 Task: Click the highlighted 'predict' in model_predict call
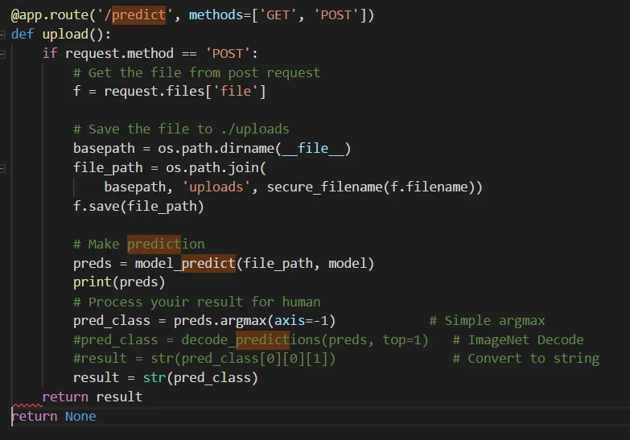tap(208, 264)
